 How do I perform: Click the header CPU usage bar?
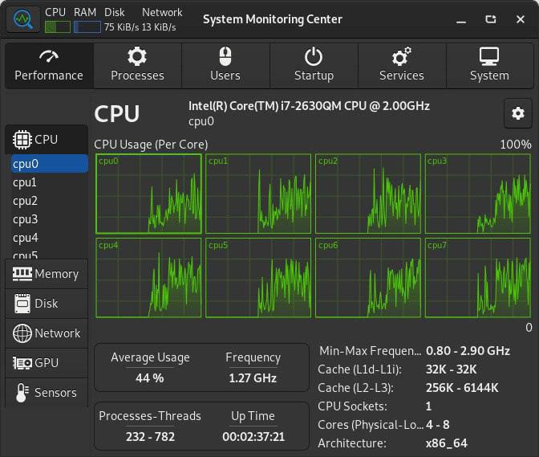[x=58, y=27]
